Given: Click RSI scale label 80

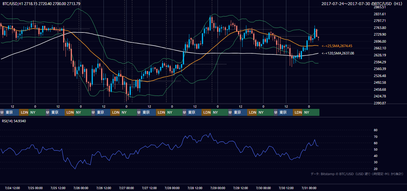Looking at the screenshot, I should point(375,130).
